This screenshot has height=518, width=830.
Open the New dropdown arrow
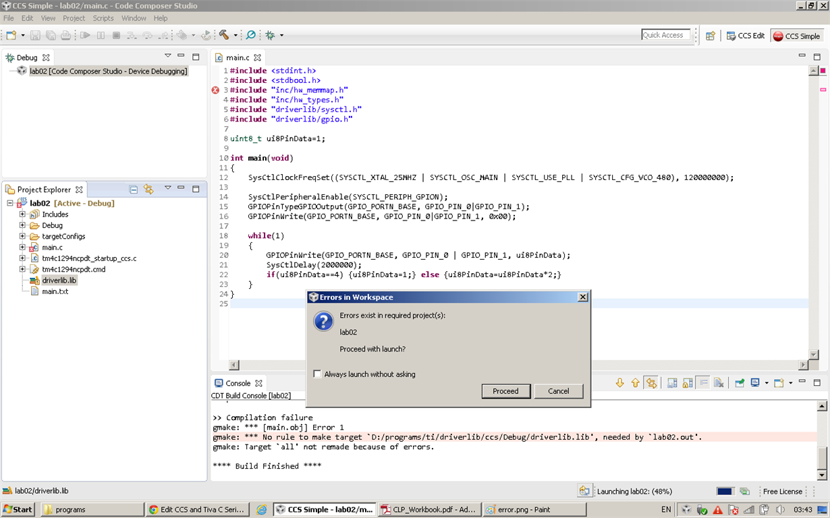point(22,35)
